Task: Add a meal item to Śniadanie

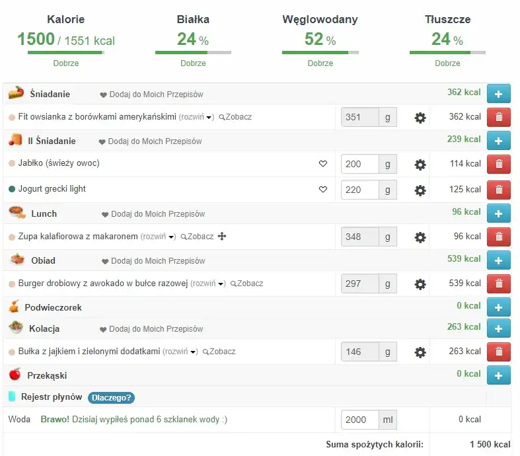Action: tap(498, 94)
